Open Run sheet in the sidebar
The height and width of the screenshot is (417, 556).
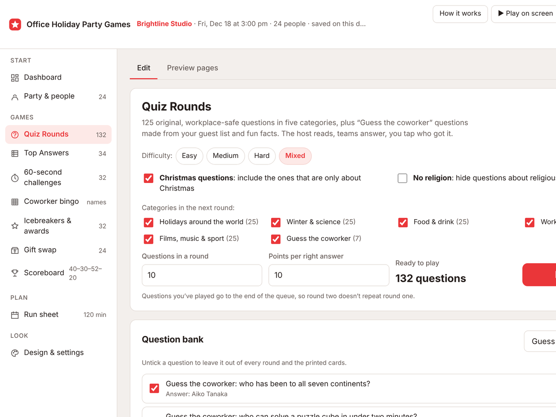coord(58,315)
